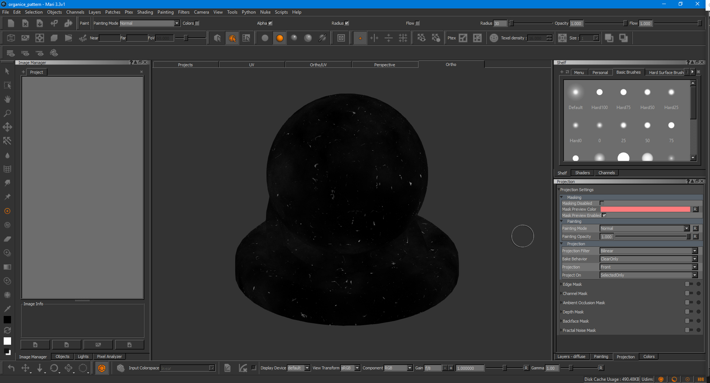Click the black foreground color swatch
The width and height of the screenshot is (710, 383).
[x=7, y=320]
